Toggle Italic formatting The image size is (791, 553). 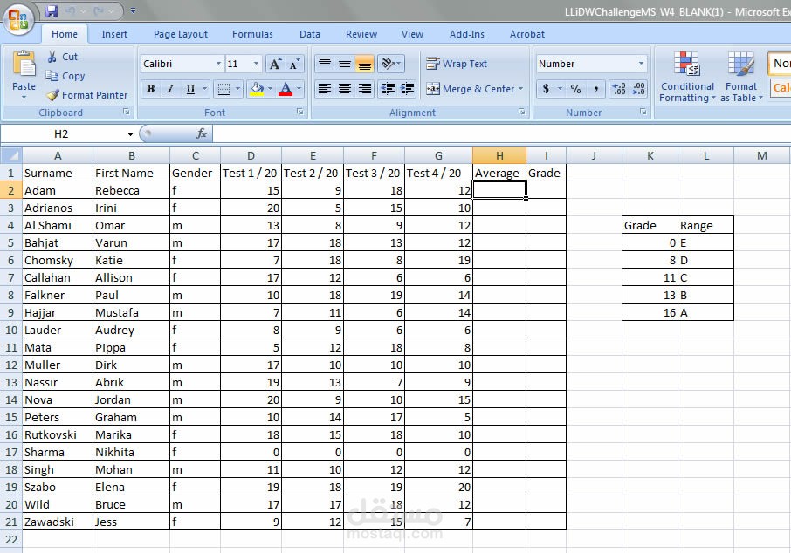[170, 89]
